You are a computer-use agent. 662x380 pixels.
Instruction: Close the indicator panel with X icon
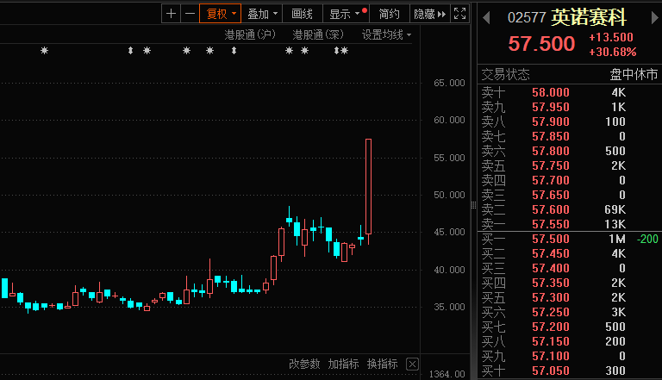click(413, 364)
